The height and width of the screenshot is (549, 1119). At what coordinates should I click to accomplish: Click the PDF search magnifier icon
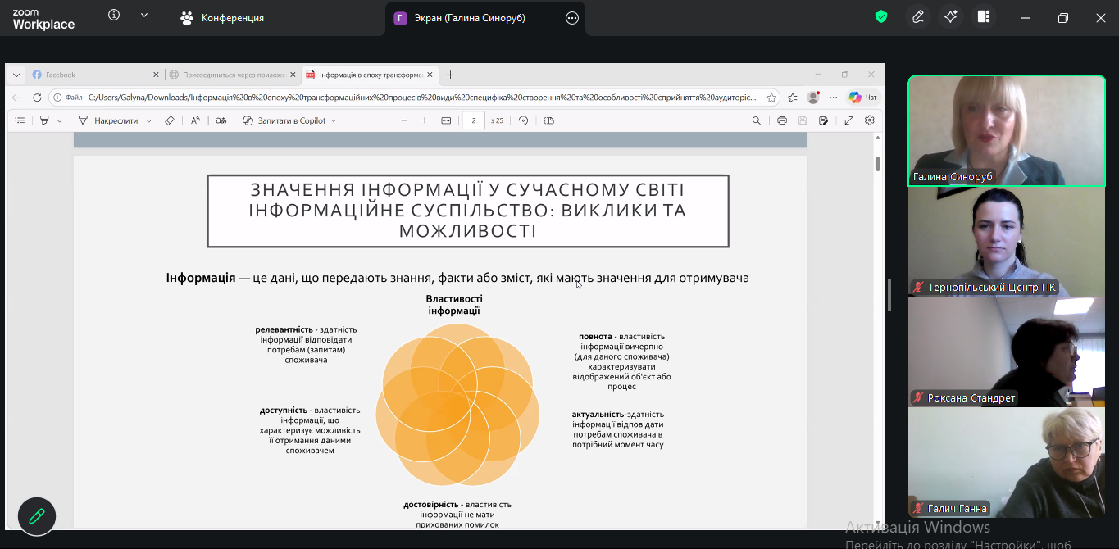[756, 120]
